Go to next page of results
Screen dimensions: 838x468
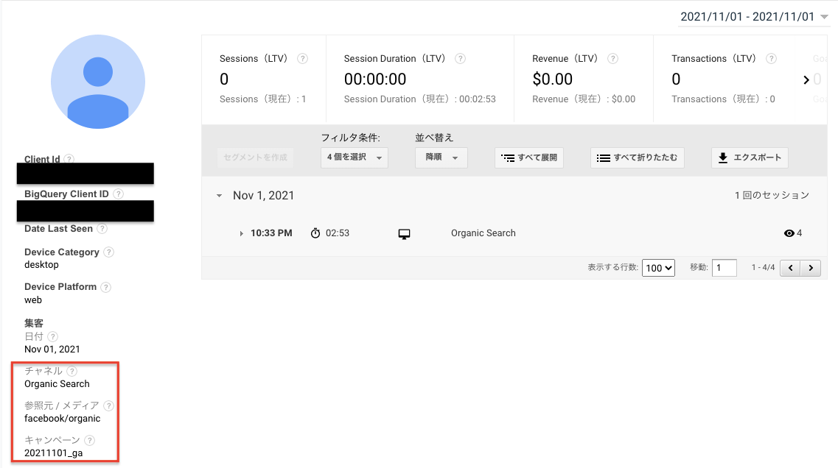pyautogui.click(x=811, y=268)
